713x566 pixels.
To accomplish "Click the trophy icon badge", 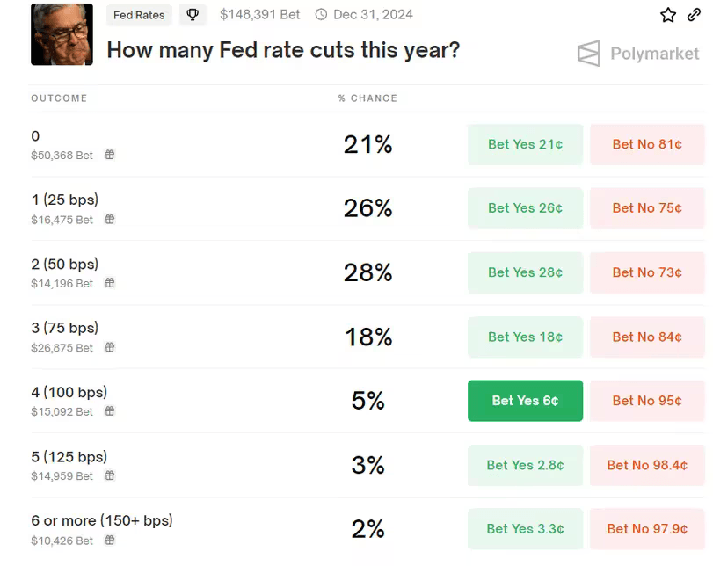I will click(x=193, y=15).
